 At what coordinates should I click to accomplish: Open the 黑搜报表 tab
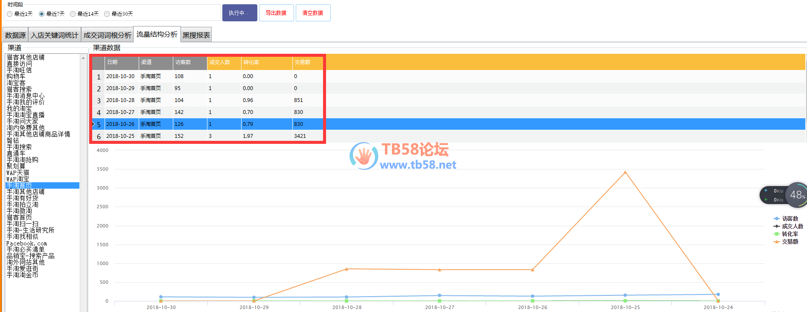click(x=196, y=35)
